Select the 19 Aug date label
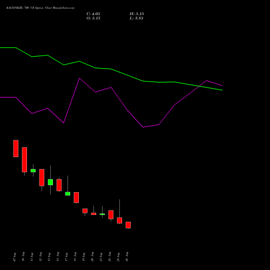This screenshot has width=270, height=270. pos(84,257)
